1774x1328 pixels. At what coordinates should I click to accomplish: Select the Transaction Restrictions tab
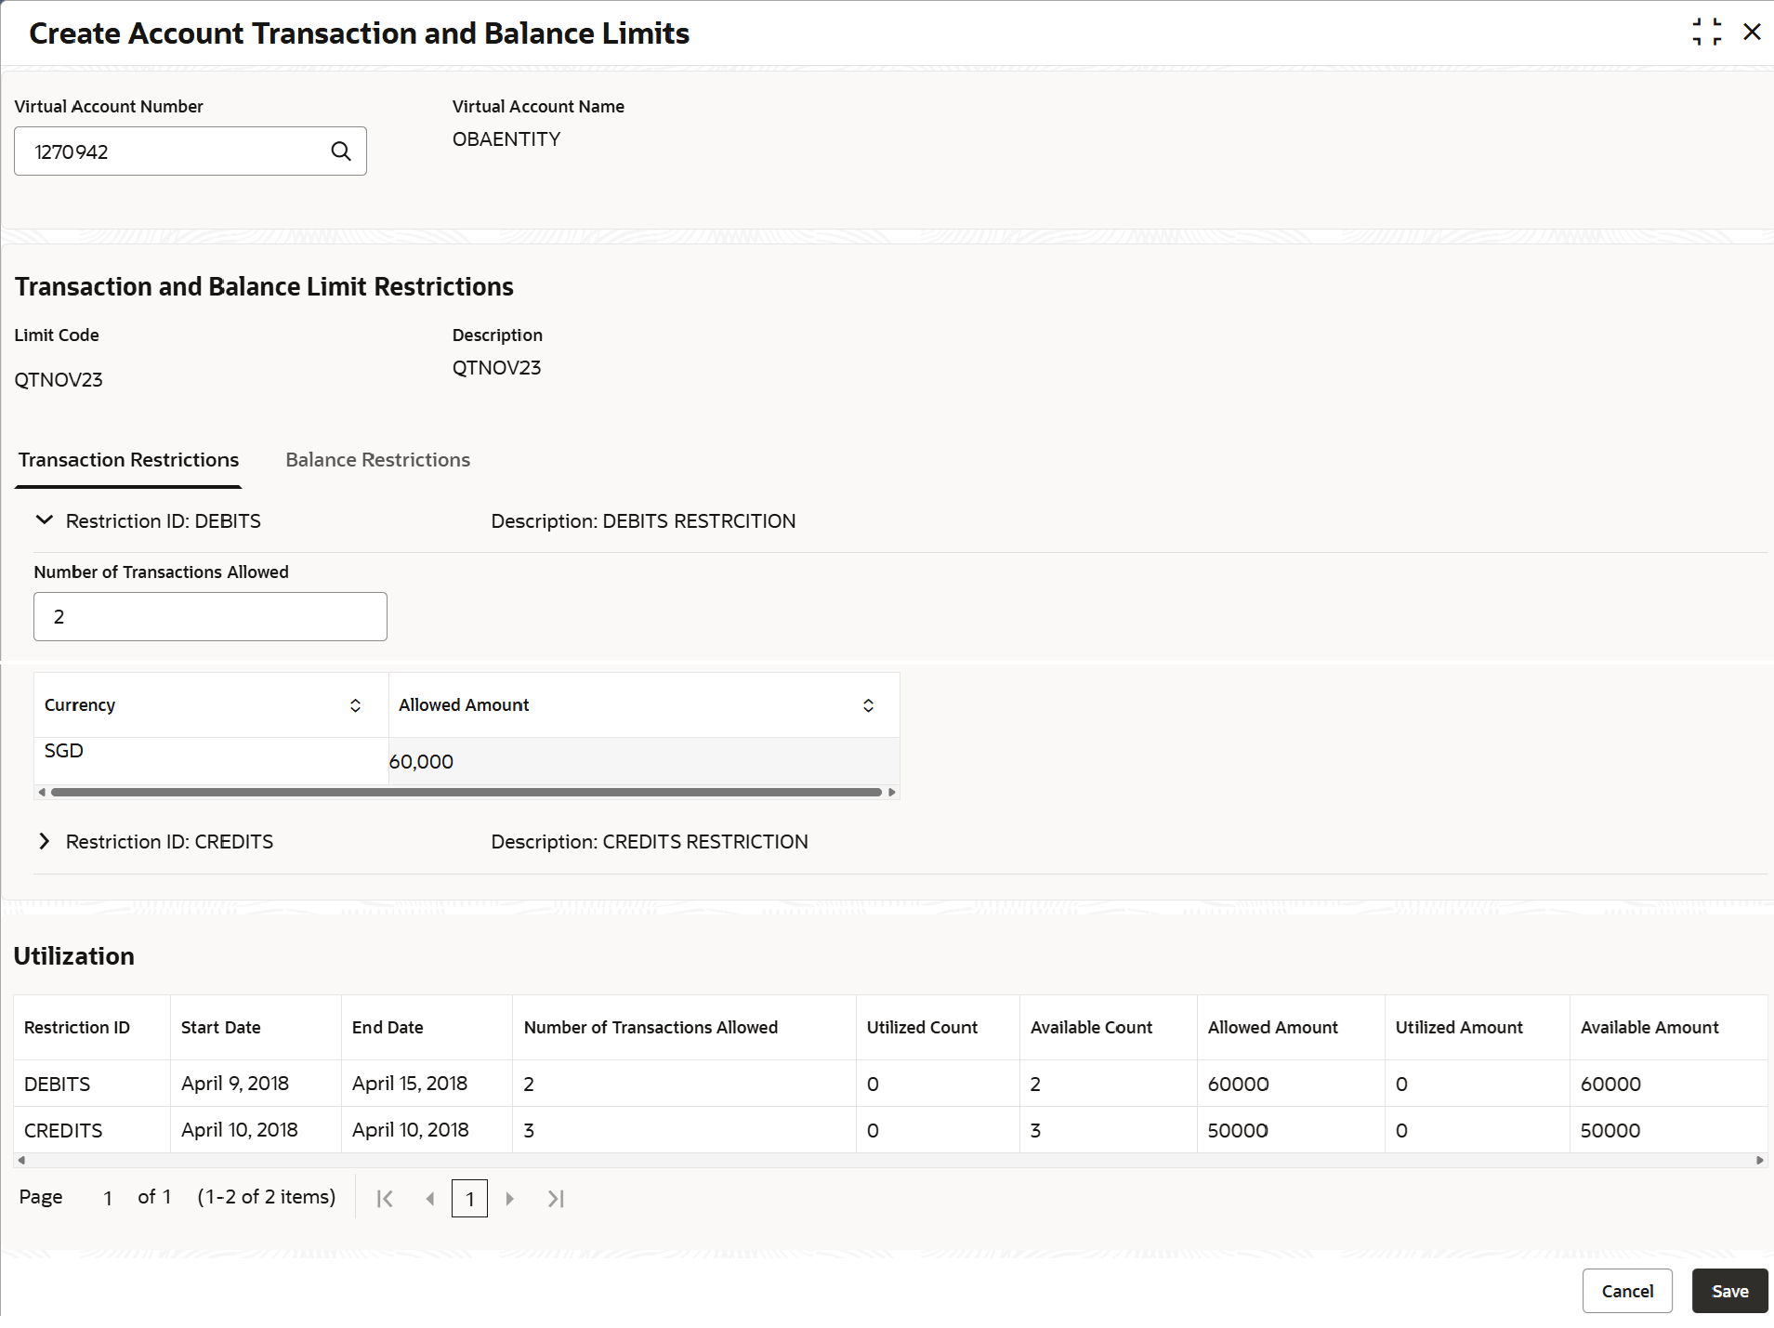[x=128, y=460]
